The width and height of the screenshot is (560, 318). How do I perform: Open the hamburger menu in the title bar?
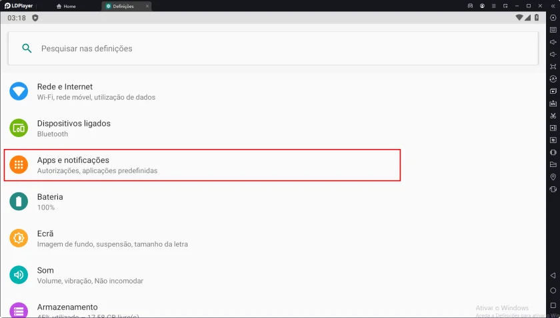click(x=494, y=6)
